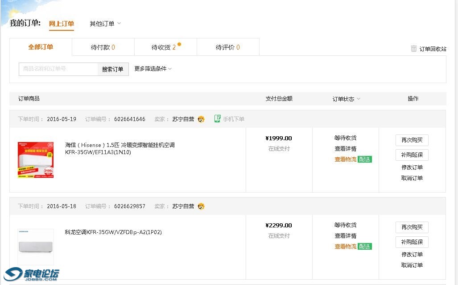The width and height of the screenshot is (458, 285).
Task: Click the Suning lion icon on second order
Action: tap(201, 206)
